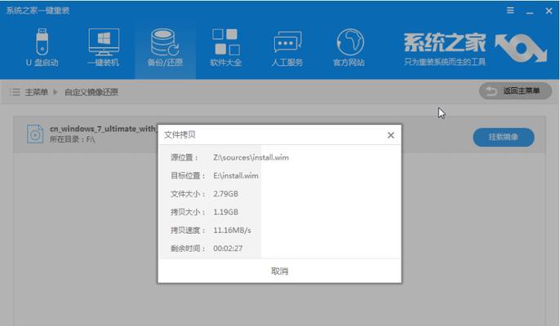Open 人工服务 manual support chat

(287, 47)
